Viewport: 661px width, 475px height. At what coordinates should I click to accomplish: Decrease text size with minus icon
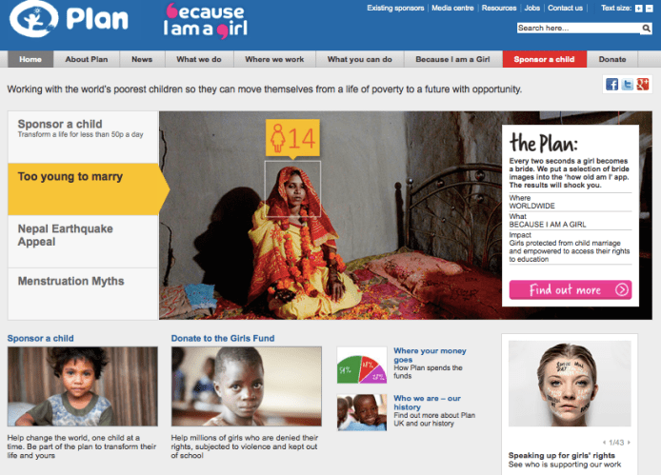click(x=650, y=9)
